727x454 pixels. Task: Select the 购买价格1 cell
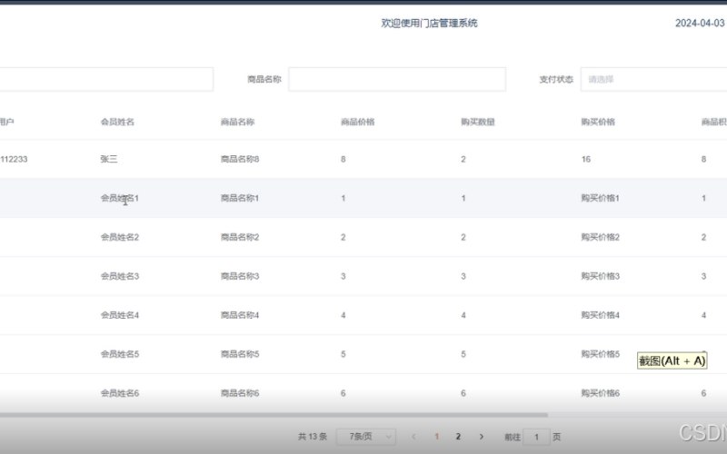pos(600,198)
